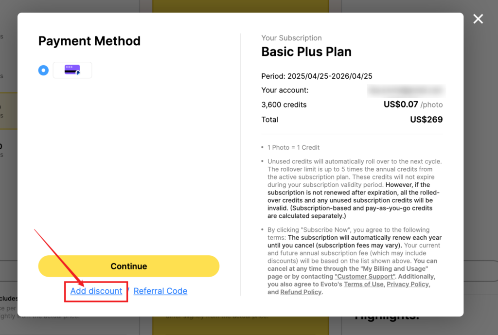Open the "Customer Support" link
The image size is (498, 335).
pos(365,276)
